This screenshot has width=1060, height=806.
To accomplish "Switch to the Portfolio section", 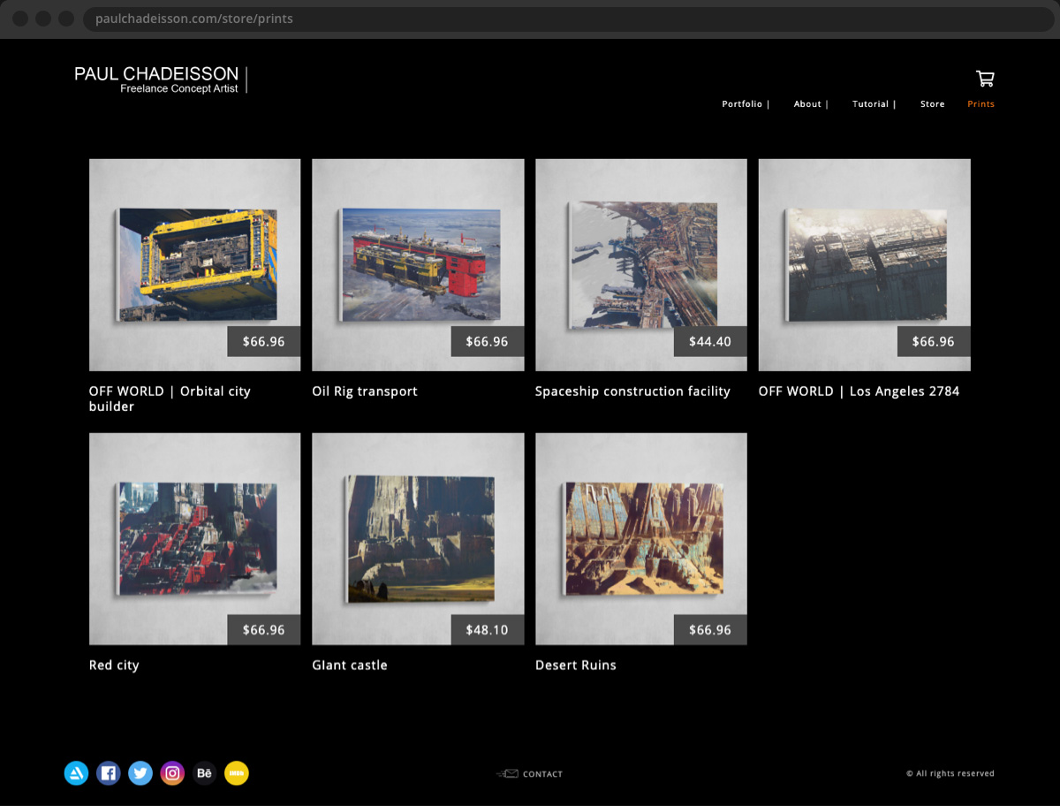I will [743, 103].
